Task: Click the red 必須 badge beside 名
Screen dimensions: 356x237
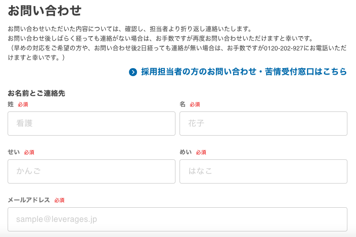Action: tap(195, 104)
